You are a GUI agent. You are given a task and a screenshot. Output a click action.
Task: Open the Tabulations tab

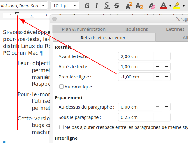pyautogui.click(x=136, y=29)
